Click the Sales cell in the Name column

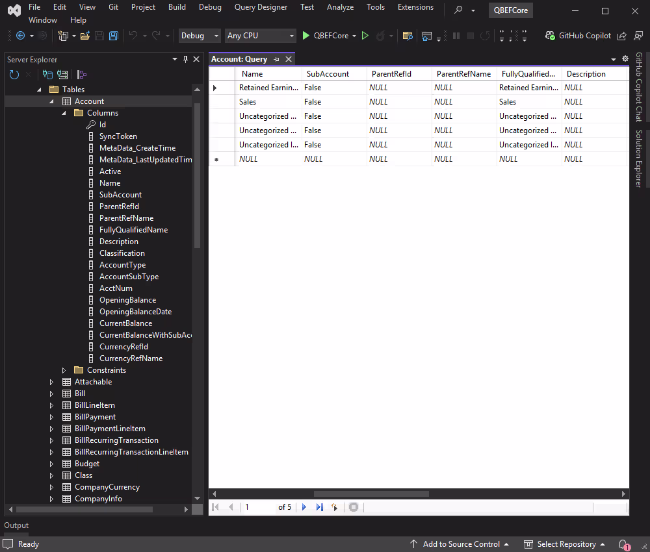click(x=268, y=102)
